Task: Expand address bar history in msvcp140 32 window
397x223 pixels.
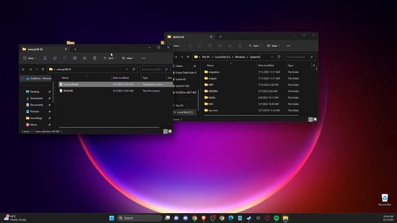Action: [127, 69]
